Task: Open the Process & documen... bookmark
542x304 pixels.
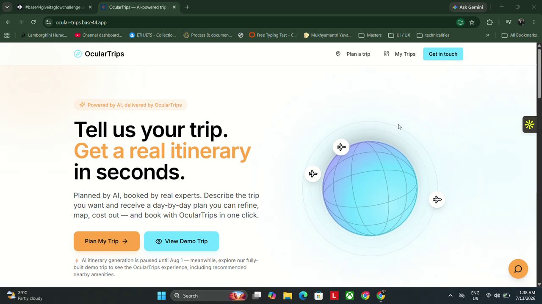Action: [x=207, y=35]
